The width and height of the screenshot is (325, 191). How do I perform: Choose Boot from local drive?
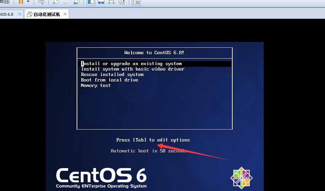(x=109, y=80)
